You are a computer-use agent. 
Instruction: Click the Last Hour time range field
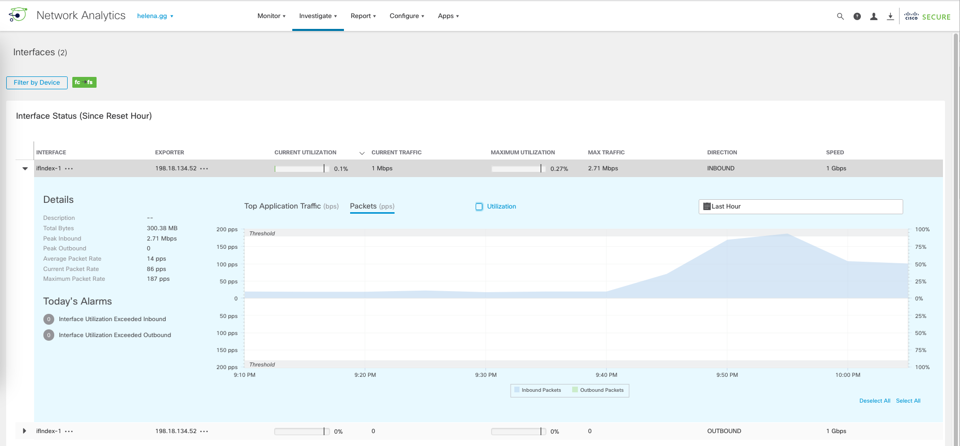[x=800, y=206]
